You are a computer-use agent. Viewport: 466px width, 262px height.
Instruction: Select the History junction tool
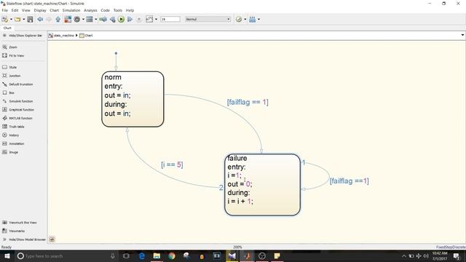pyautogui.click(x=10, y=135)
